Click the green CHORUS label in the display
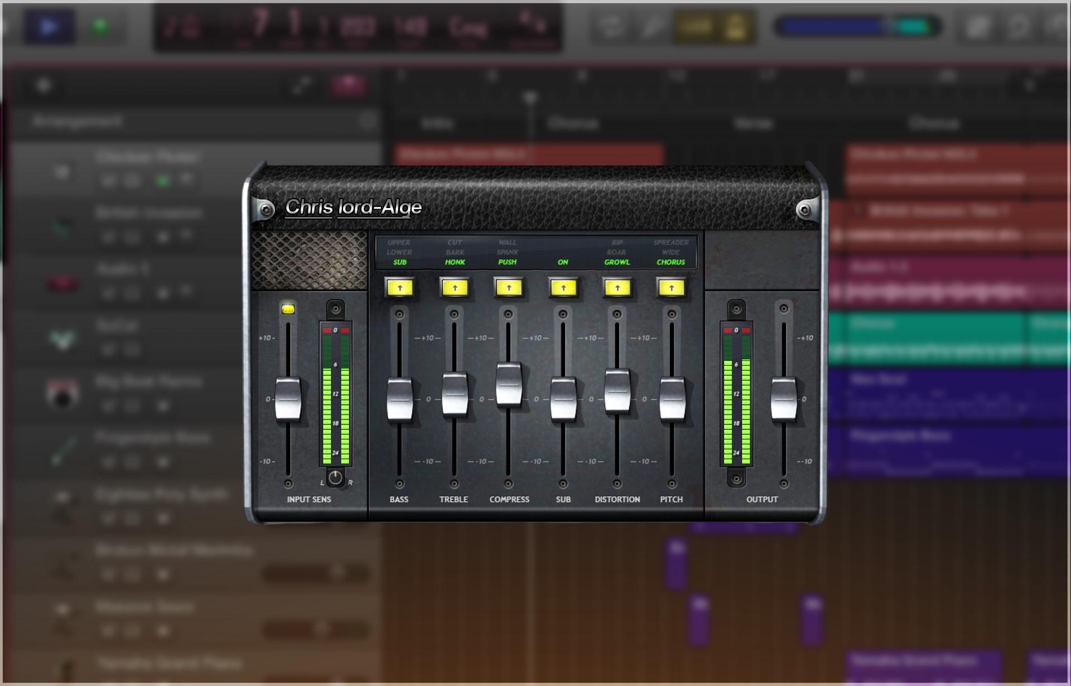 click(671, 262)
